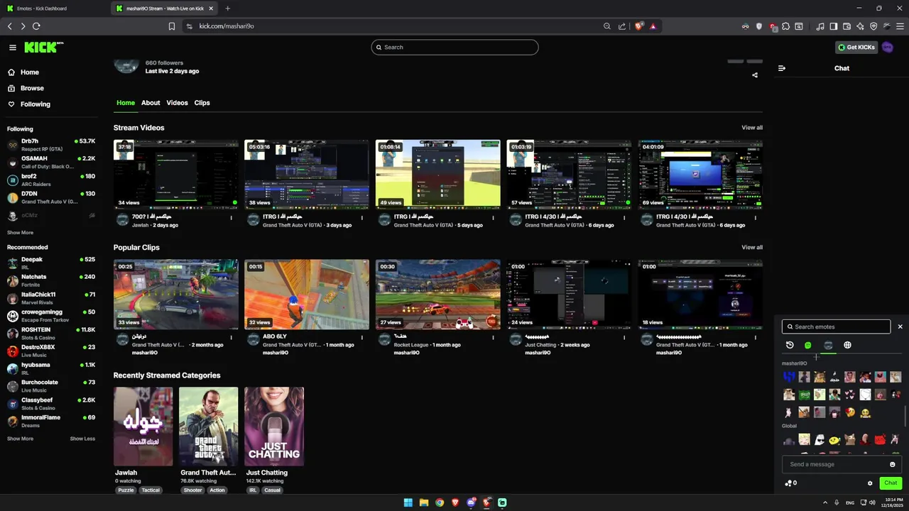Switch to the Videos tab
This screenshot has height=511, width=909.
tap(177, 103)
